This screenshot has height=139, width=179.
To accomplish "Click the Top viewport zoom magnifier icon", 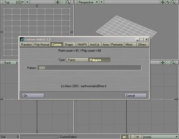I will coord(68,2).
